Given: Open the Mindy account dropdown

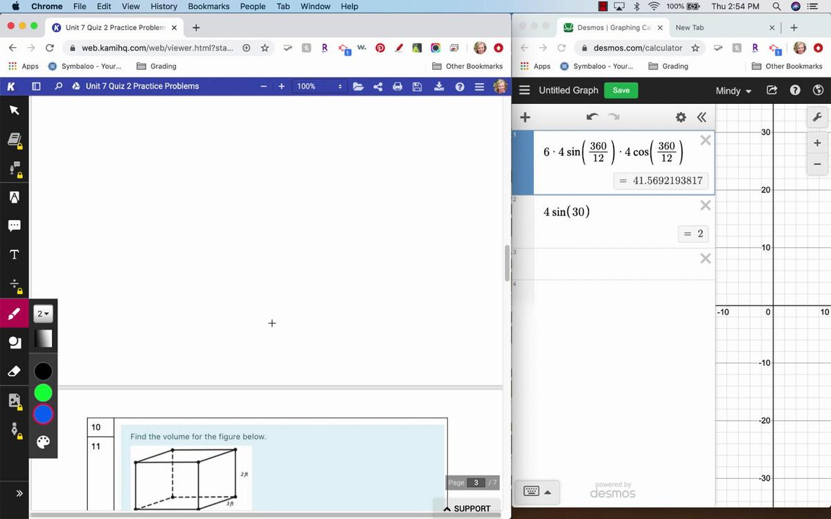Looking at the screenshot, I should 733,91.
